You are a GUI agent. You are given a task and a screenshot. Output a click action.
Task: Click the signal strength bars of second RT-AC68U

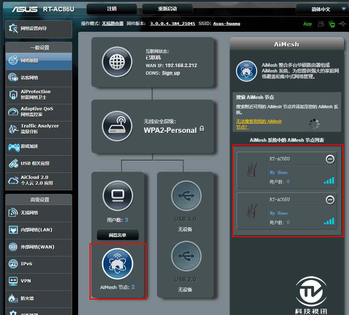coord(329,221)
